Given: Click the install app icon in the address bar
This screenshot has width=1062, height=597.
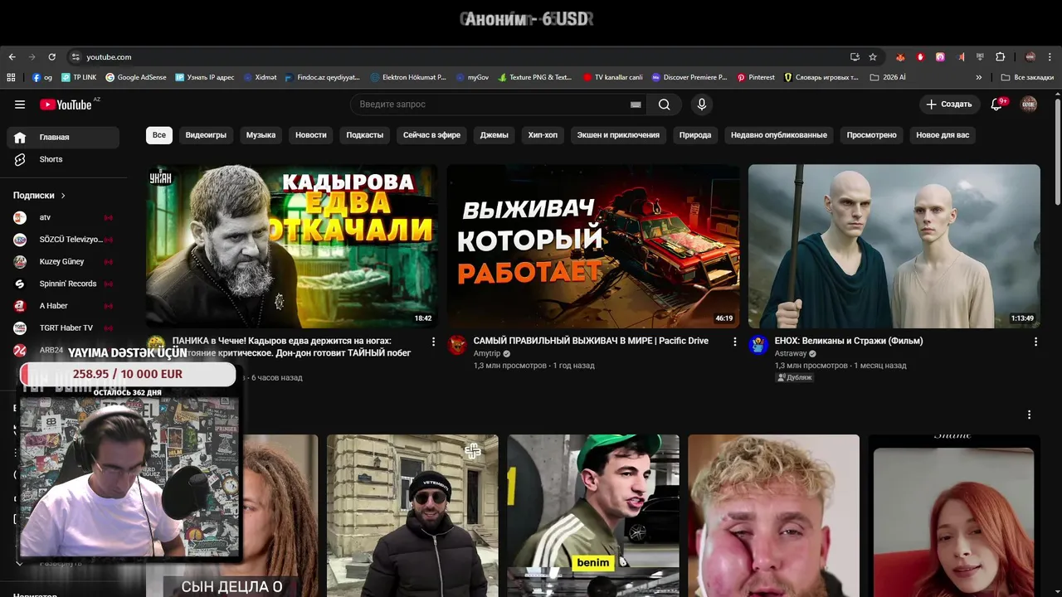Looking at the screenshot, I should pos(855,57).
